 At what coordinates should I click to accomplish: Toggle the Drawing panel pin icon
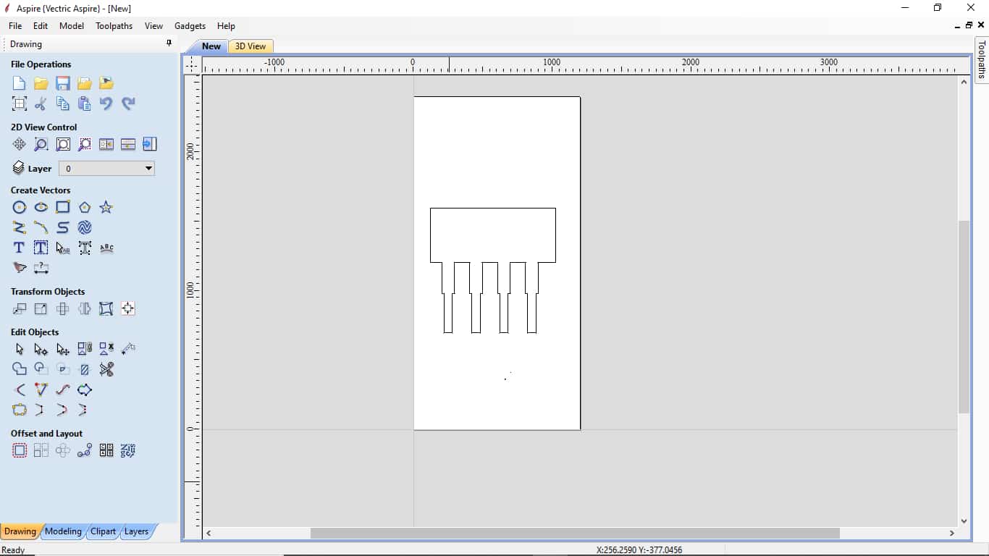point(169,43)
